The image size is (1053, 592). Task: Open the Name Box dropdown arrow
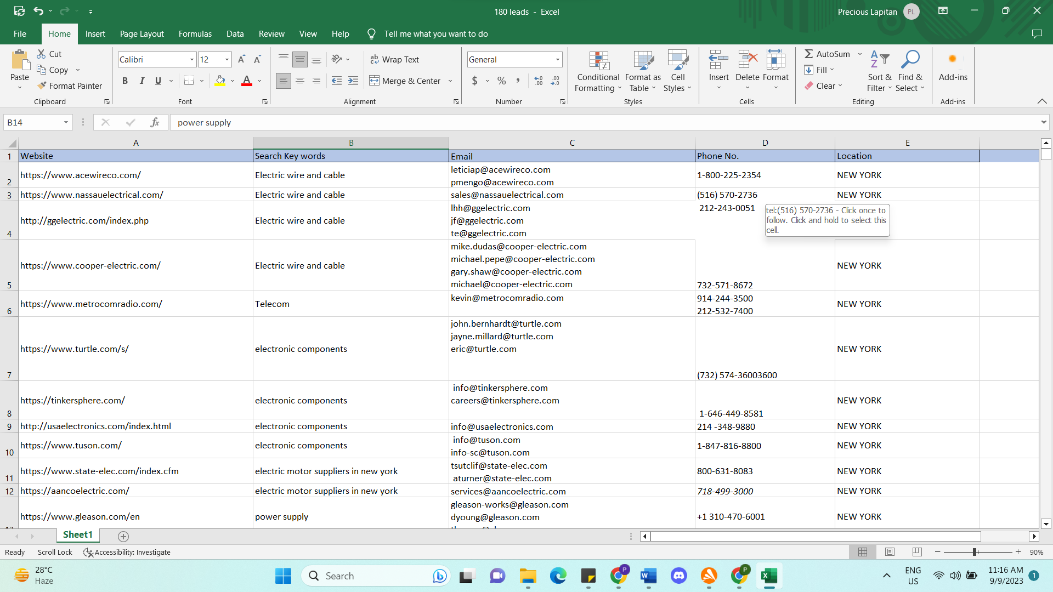point(66,122)
